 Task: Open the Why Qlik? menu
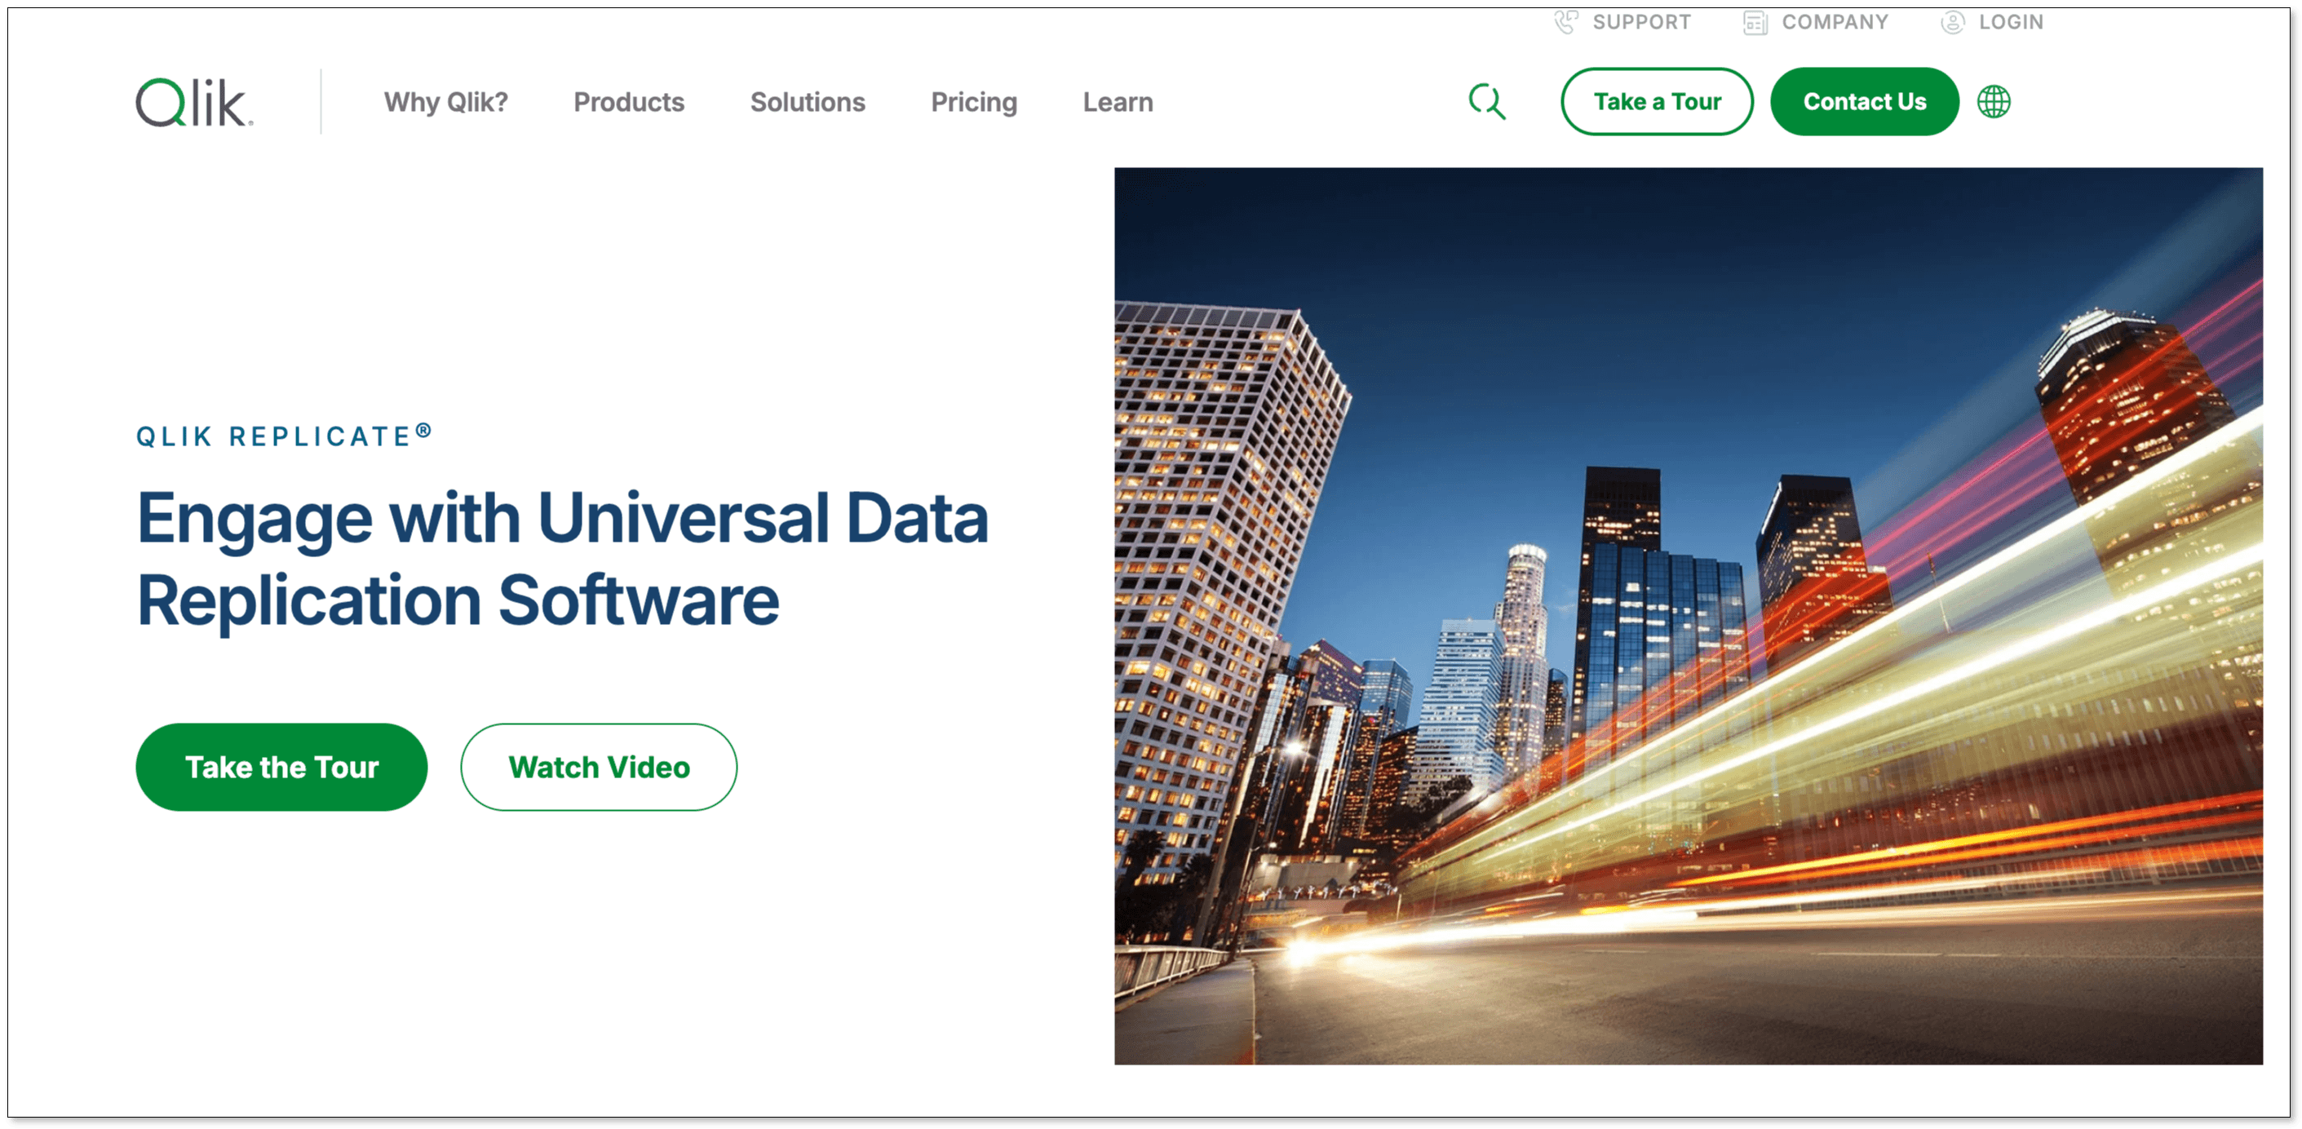click(x=446, y=103)
